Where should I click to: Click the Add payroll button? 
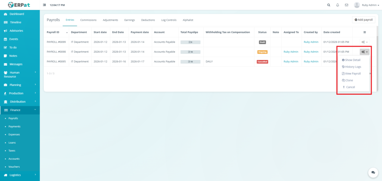pyautogui.click(x=363, y=20)
